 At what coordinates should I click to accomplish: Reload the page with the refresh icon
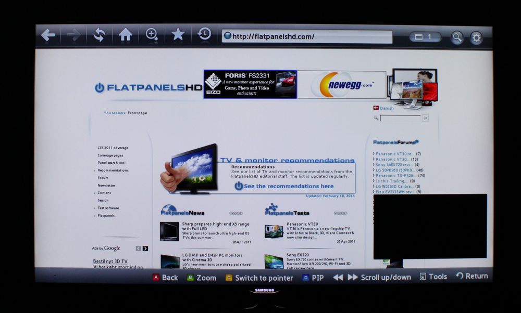pyautogui.click(x=99, y=35)
